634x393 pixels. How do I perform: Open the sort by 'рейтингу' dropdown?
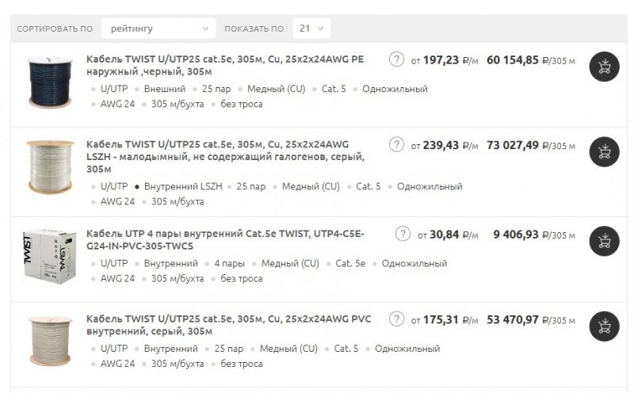(158, 29)
